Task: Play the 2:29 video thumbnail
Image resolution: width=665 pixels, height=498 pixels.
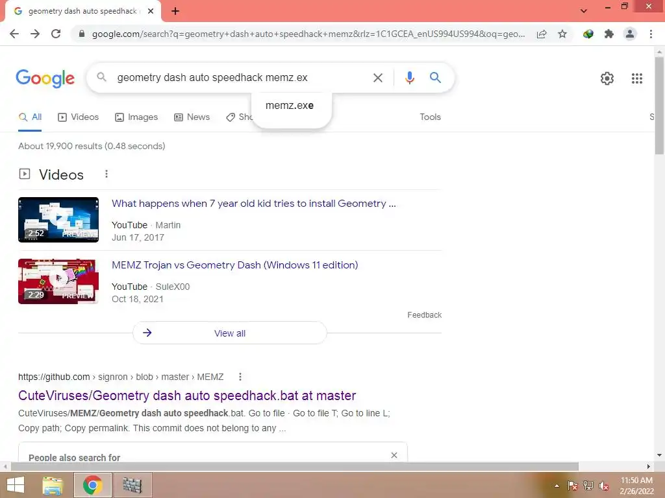Action: pyautogui.click(x=58, y=281)
